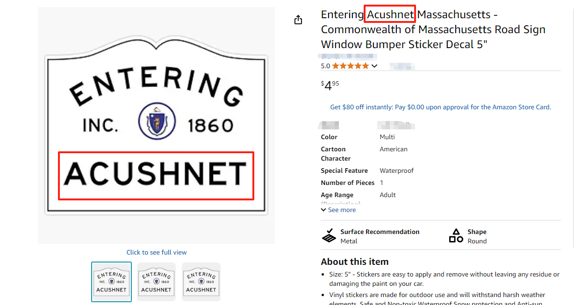Click the ACUSHNET text on the large sign image

pos(156,175)
